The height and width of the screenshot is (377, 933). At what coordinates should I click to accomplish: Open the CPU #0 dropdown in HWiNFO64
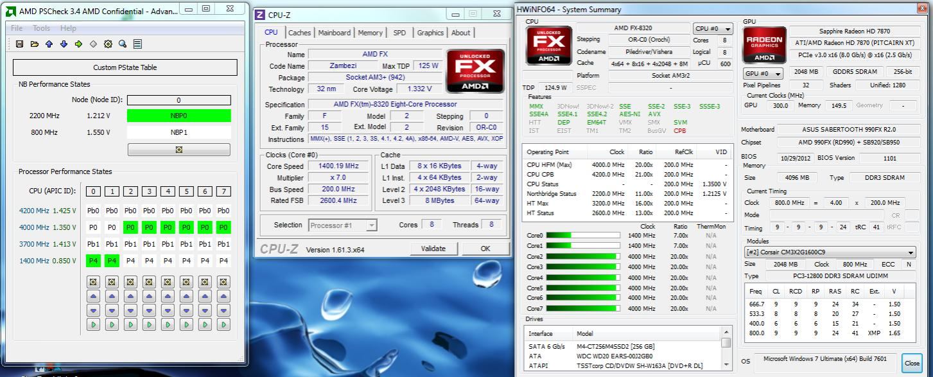713,29
